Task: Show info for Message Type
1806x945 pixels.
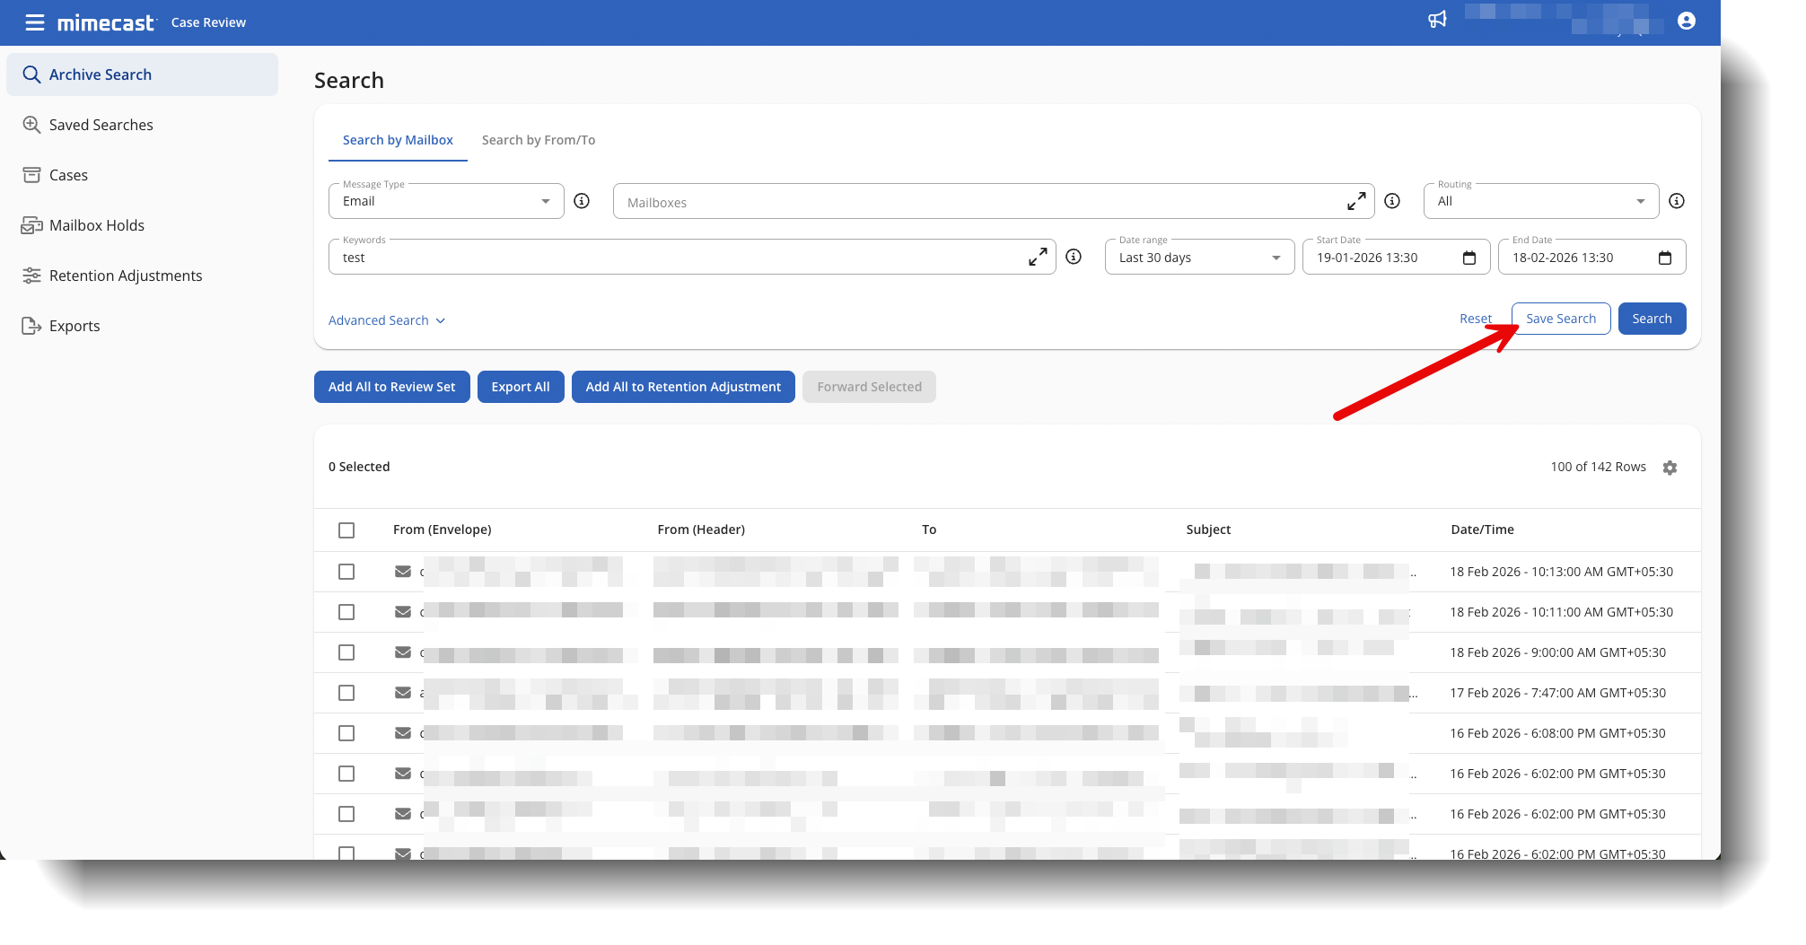Action: click(x=582, y=201)
